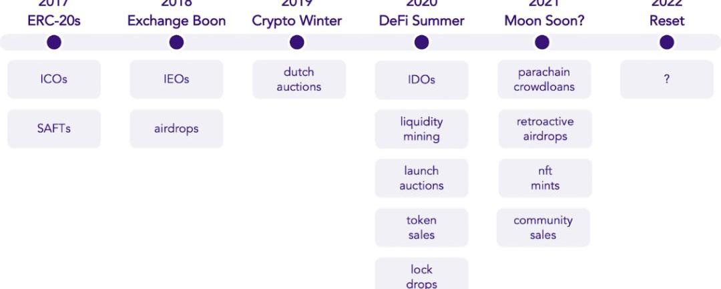The width and height of the screenshot is (721, 289).
Task: Select the 2018 Exchange Boon timeline dot
Action: click(x=176, y=42)
